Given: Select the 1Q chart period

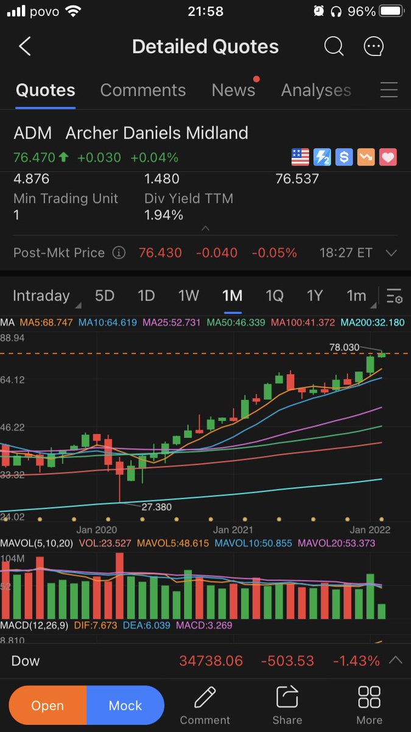Looking at the screenshot, I should 275,296.
